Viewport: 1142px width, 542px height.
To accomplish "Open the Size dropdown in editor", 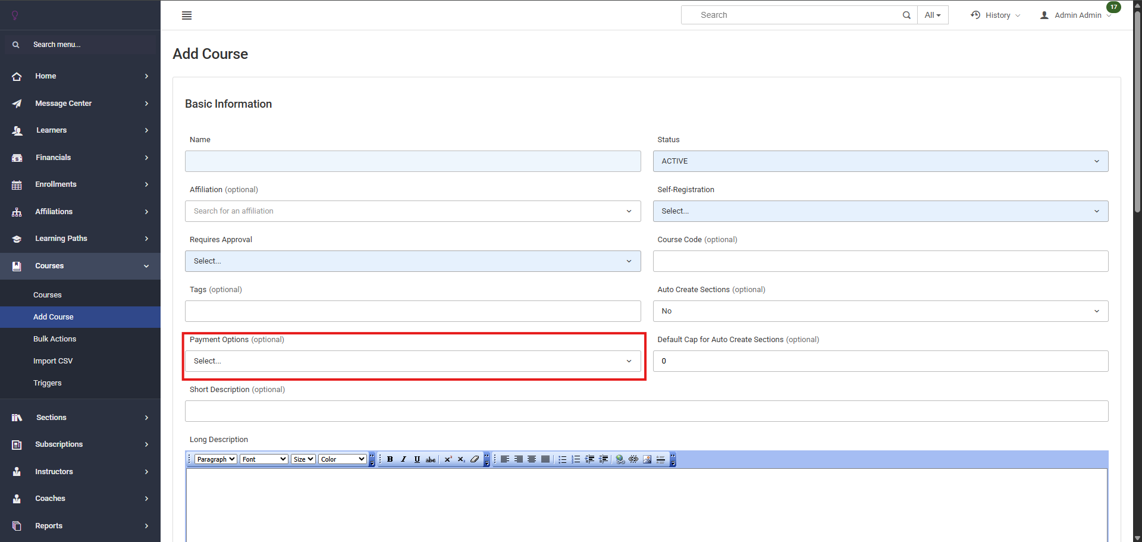I will (x=303, y=459).
